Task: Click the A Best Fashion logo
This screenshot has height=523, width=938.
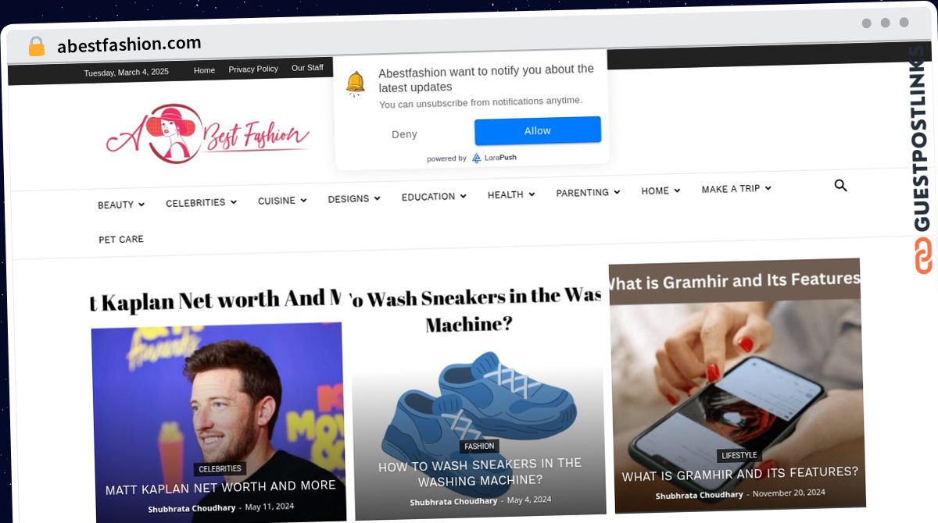Action: (207, 134)
